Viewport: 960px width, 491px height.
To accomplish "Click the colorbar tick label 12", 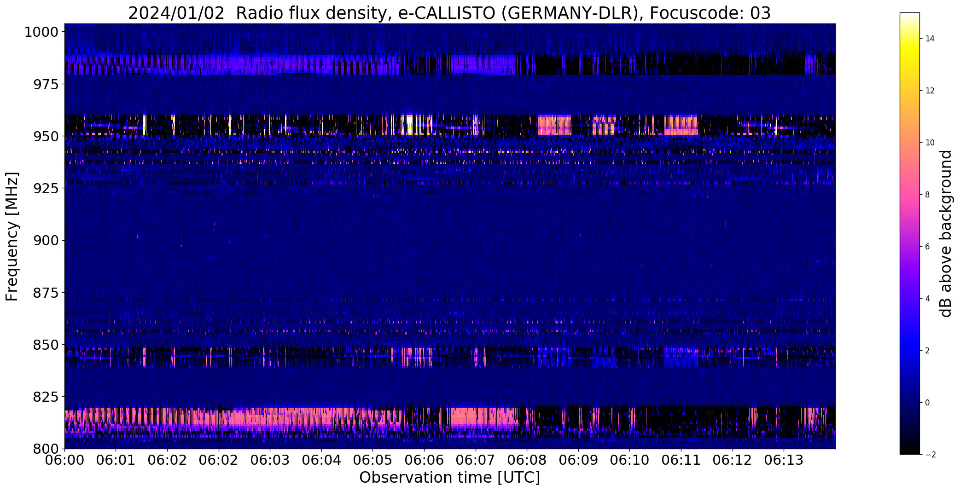I will (930, 91).
